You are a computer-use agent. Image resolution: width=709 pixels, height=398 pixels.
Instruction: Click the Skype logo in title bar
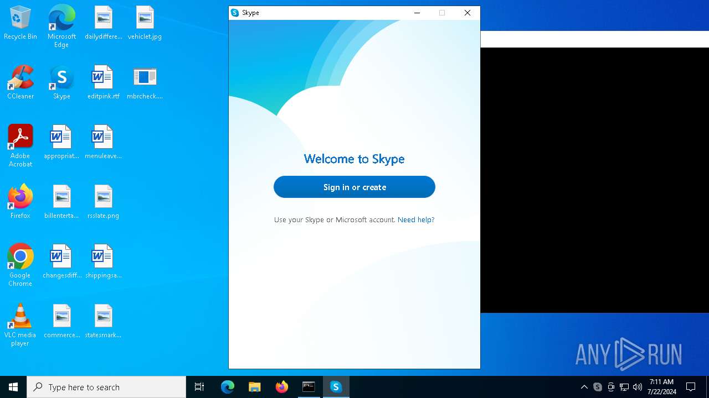(x=235, y=13)
